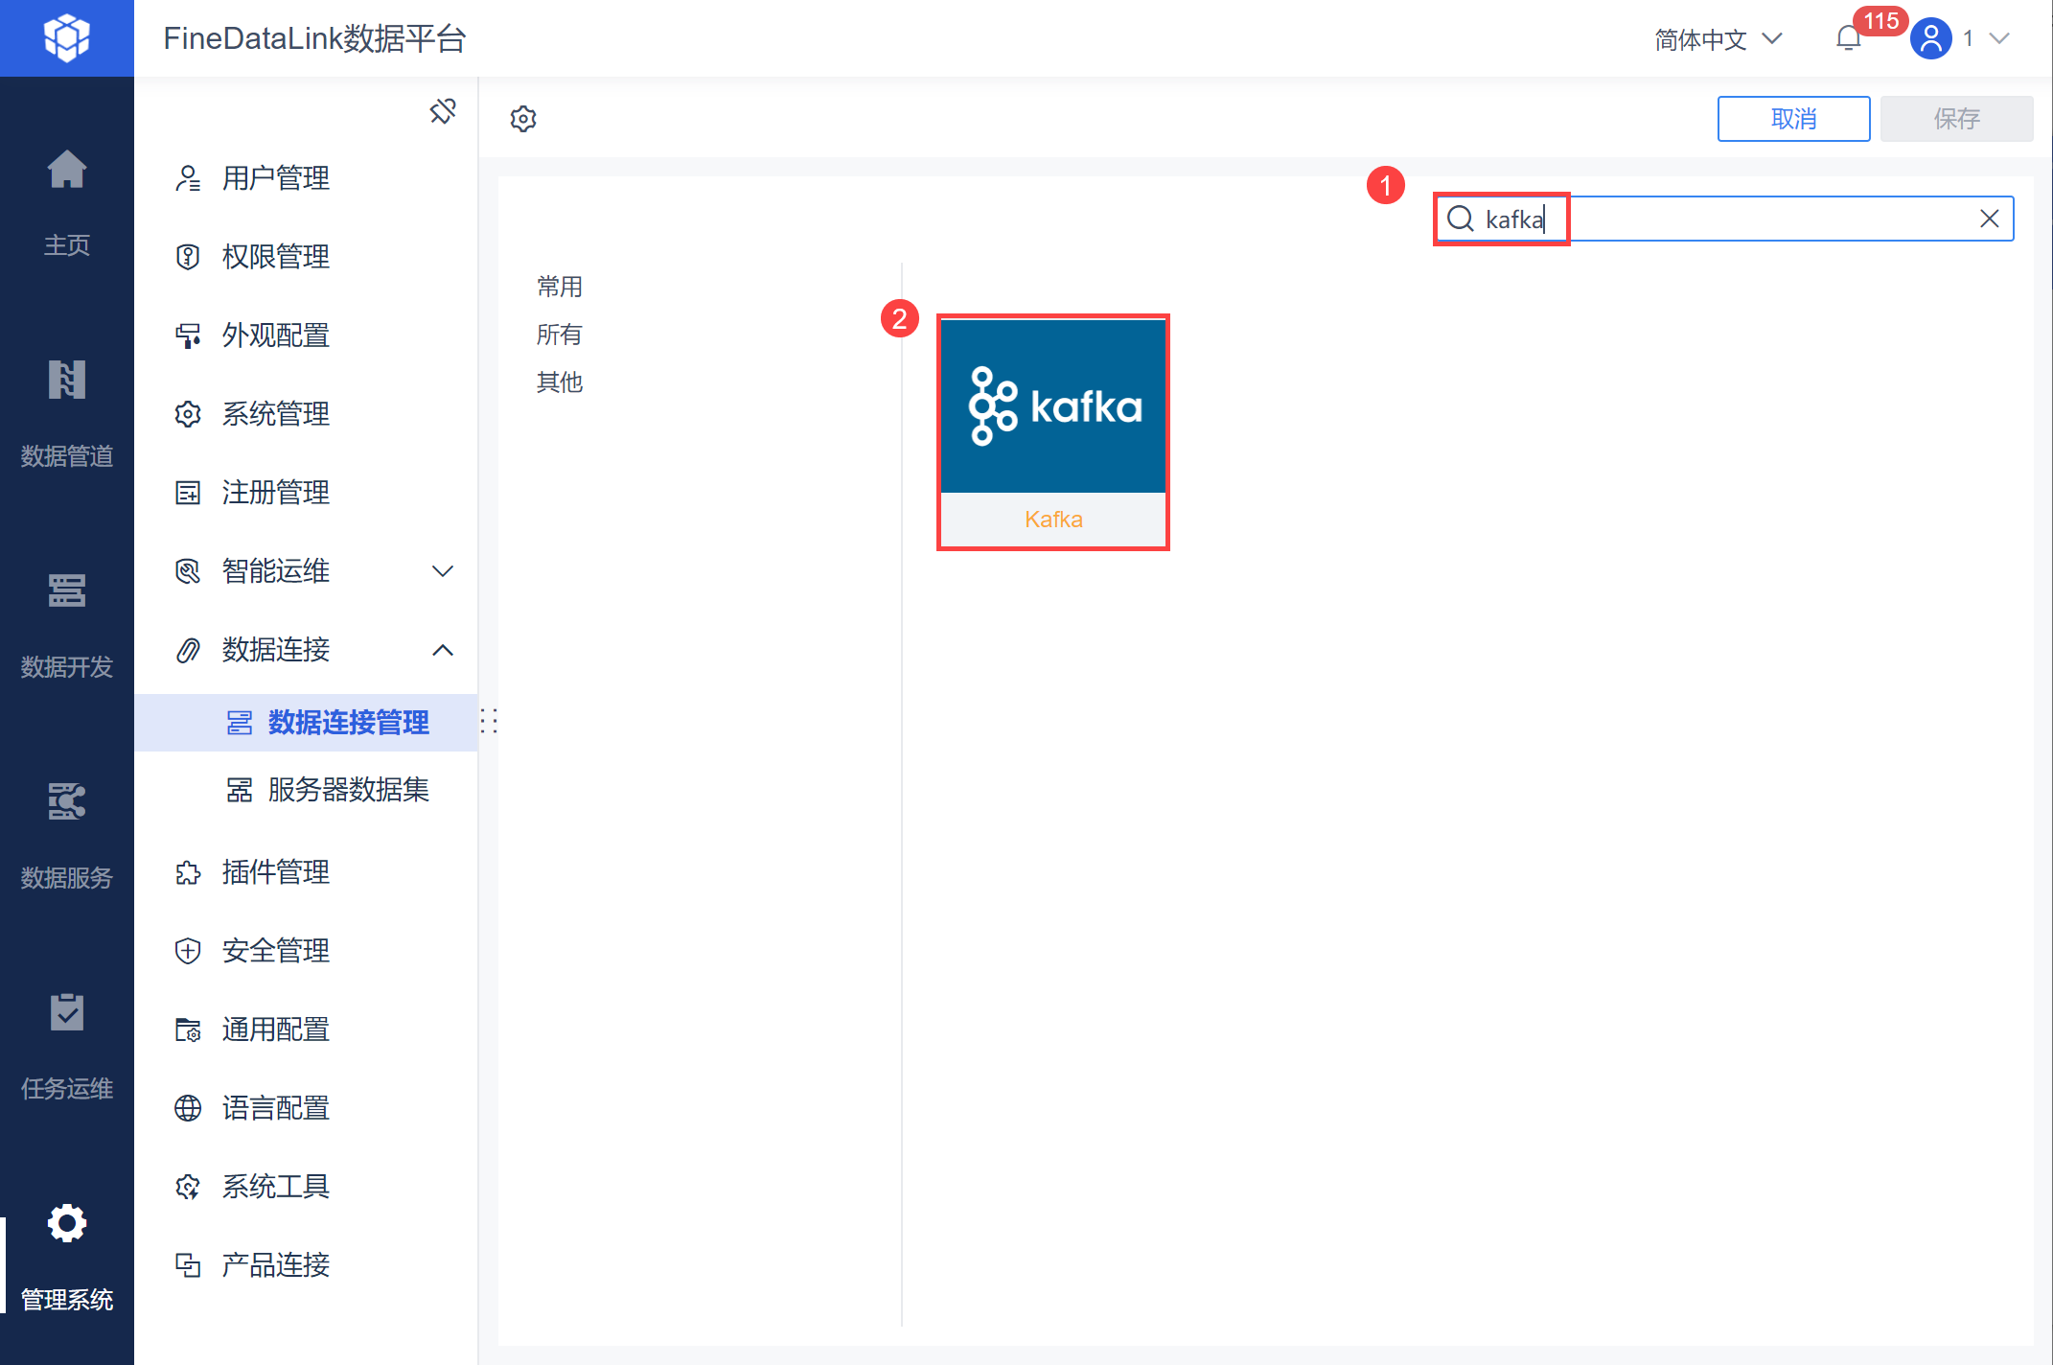This screenshot has height=1365, width=2053.
Task: Open the 任务运维 sidebar icon
Action: point(66,1013)
